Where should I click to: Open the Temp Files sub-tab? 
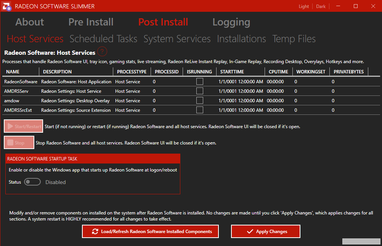click(x=294, y=39)
